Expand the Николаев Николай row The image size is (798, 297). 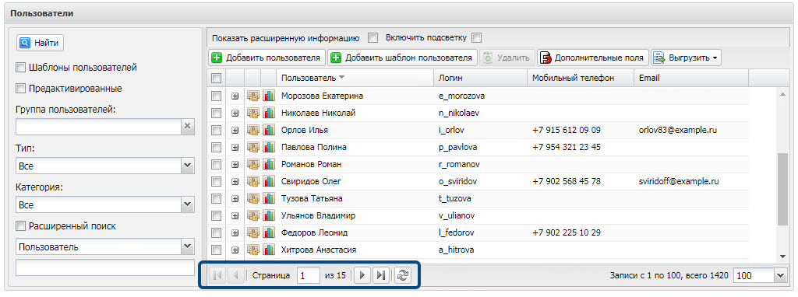(x=235, y=114)
